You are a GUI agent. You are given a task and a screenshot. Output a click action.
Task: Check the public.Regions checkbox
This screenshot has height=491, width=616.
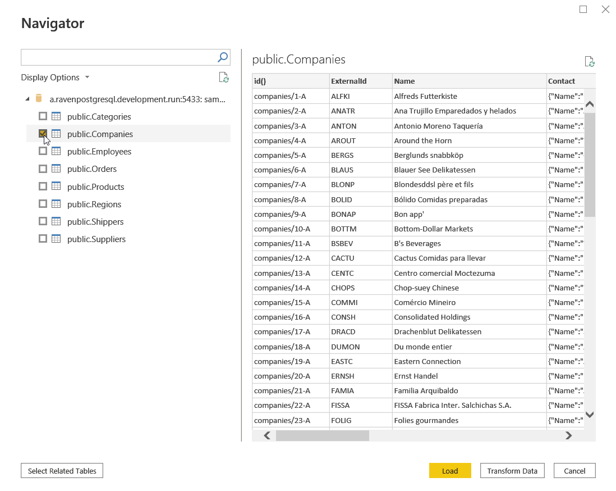tap(43, 204)
